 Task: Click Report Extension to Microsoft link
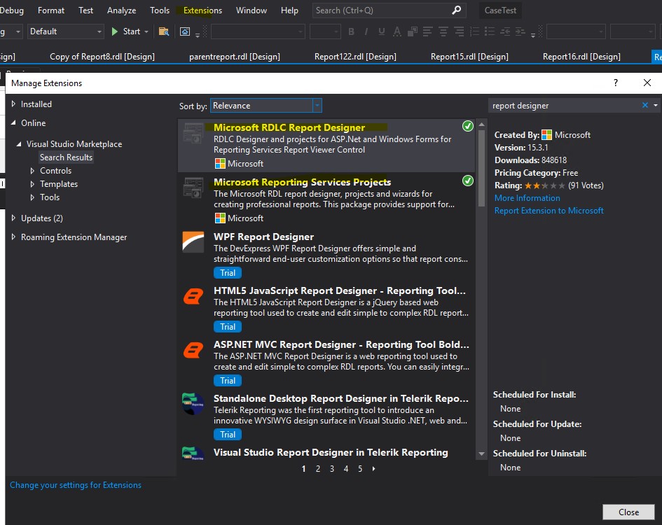tap(549, 211)
